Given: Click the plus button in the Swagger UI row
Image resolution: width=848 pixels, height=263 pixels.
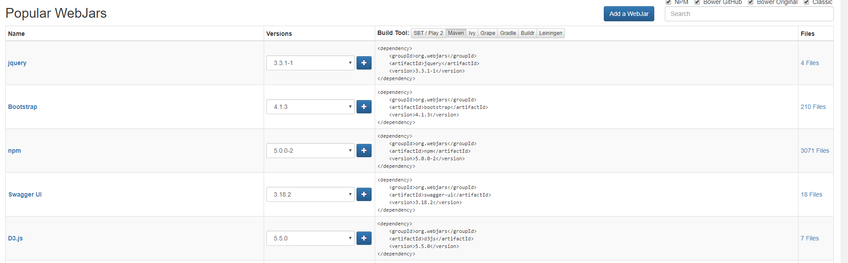Looking at the screenshot, I should pos(364,194).
